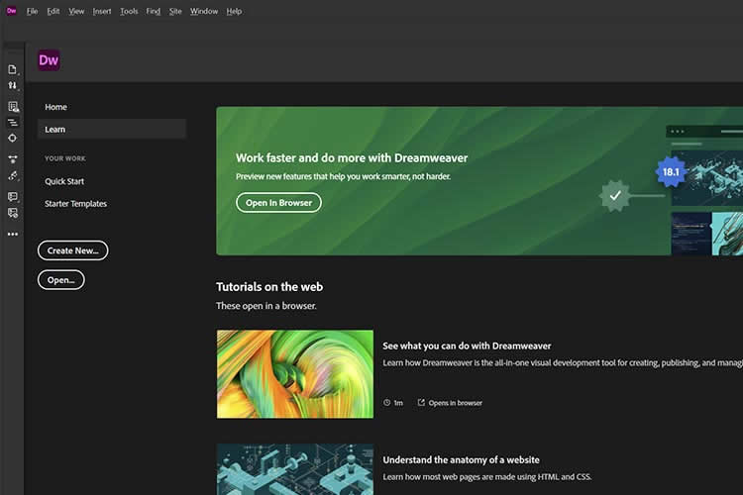Click the Open In Browser banner button

278,203
